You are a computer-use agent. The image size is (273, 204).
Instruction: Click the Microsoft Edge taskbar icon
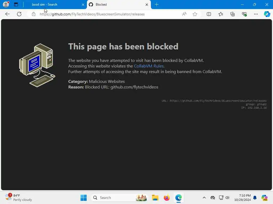[x=178, y=198]
